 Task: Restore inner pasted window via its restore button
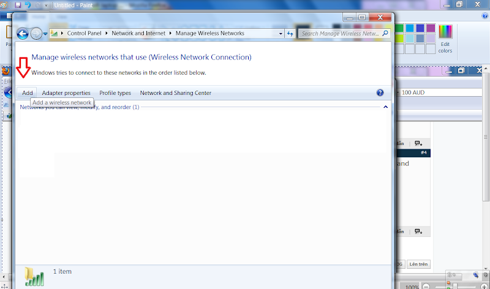[461, 71]
